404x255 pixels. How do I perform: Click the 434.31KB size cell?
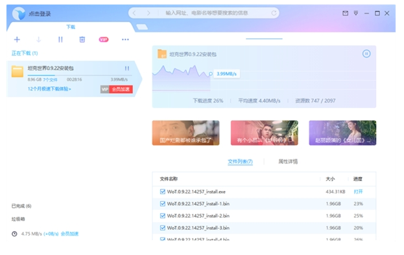(335, 192)
